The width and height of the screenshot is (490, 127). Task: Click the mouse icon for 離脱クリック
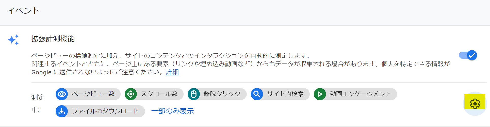click(194, 94)
